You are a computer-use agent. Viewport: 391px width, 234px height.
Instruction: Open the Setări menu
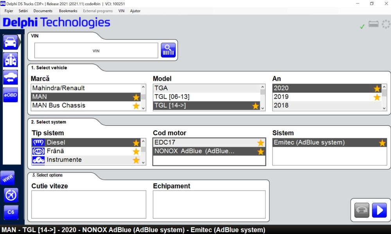23,11
